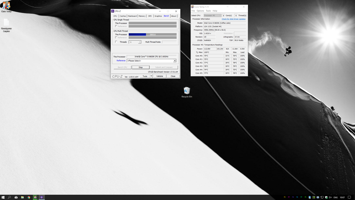The height and width of the screenshot is (200, 355).
Task: Click the 10:07 system clock
Action: [x=343, y=197]
